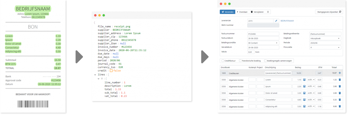Click the file_name value receipt.png
348x115 pixels.
(122, 26)
